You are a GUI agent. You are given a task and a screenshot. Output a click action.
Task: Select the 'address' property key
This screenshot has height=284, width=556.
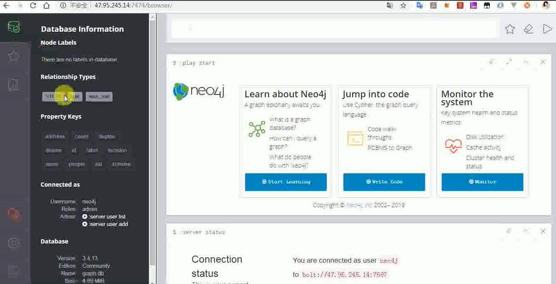[55, 137]
